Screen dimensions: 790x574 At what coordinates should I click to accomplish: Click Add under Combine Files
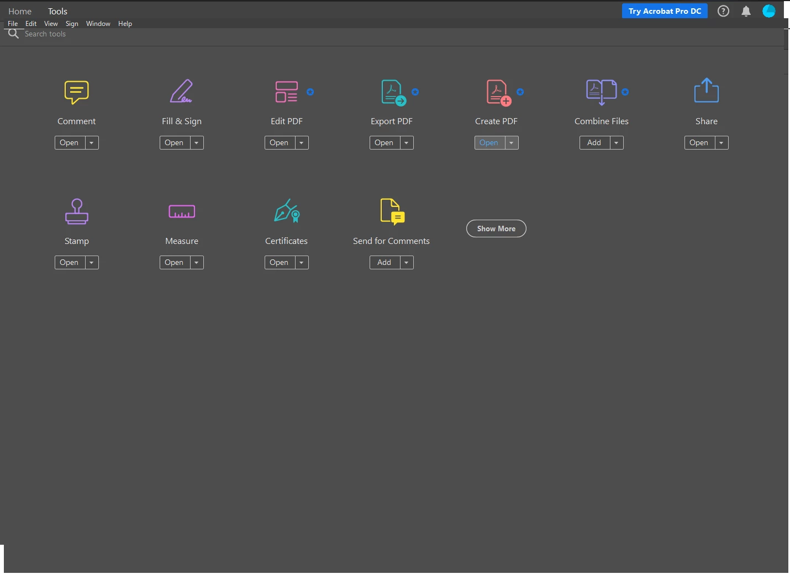[594, 143]
